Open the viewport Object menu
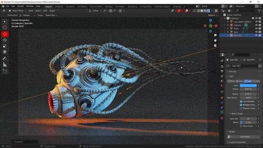 click(x=52, y=11)
